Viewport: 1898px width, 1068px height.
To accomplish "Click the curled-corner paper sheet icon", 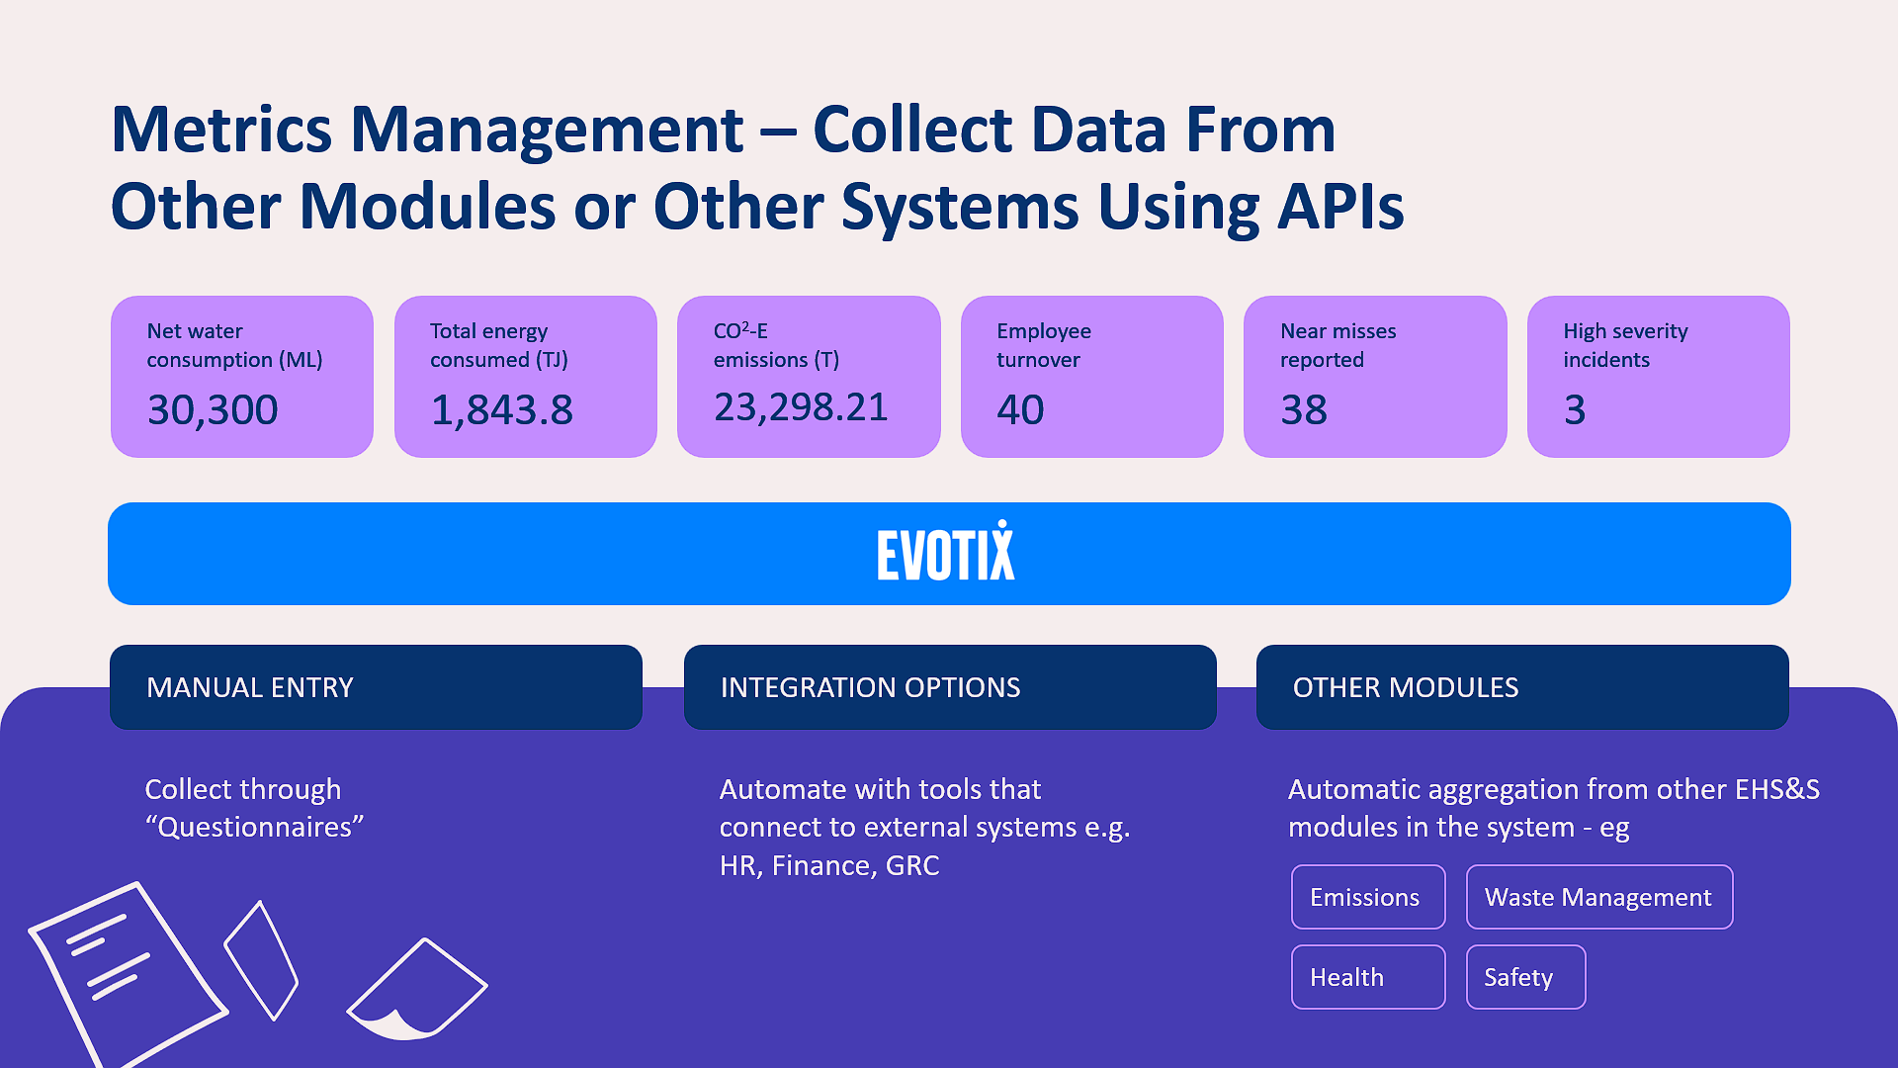I will [416, 989].
